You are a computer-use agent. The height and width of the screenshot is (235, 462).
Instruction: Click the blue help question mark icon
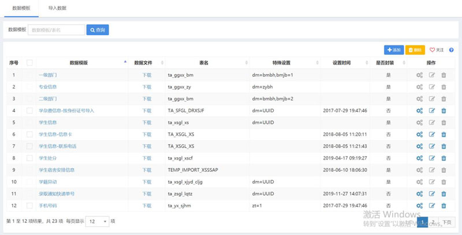pos(451,50)
